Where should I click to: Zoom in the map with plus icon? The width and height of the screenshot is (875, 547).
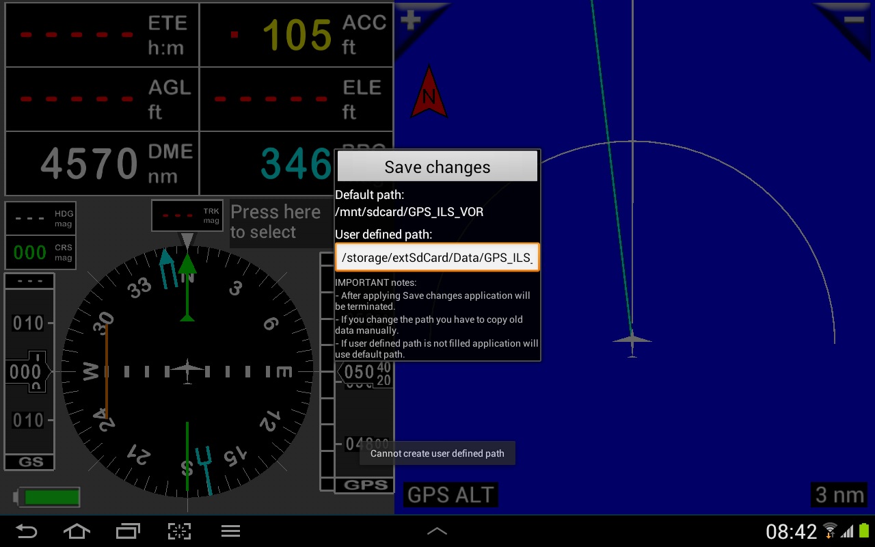pyautogui.click(x=411, y=21)
